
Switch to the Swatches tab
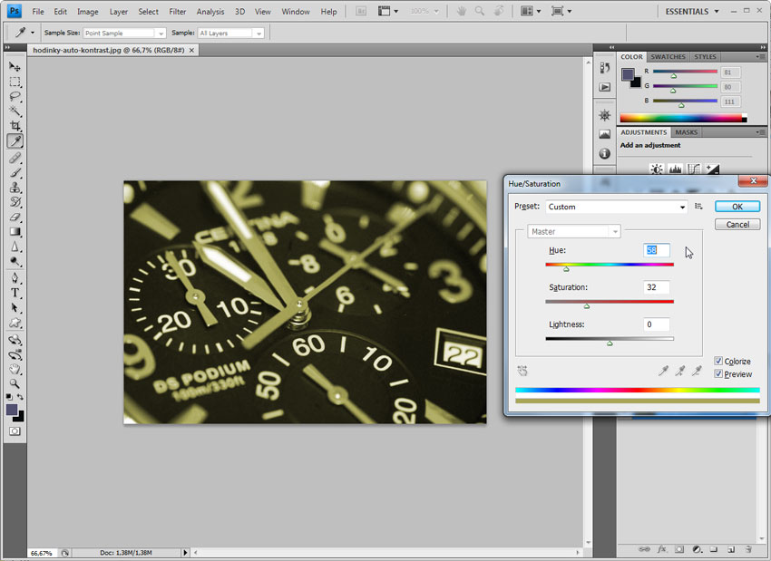pyautogui.click(x=668, y=57)
